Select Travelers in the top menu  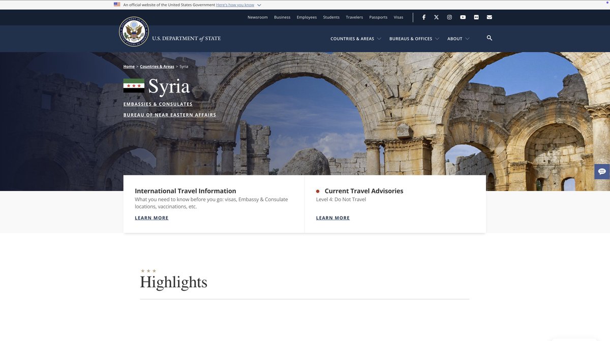[354, 17]
